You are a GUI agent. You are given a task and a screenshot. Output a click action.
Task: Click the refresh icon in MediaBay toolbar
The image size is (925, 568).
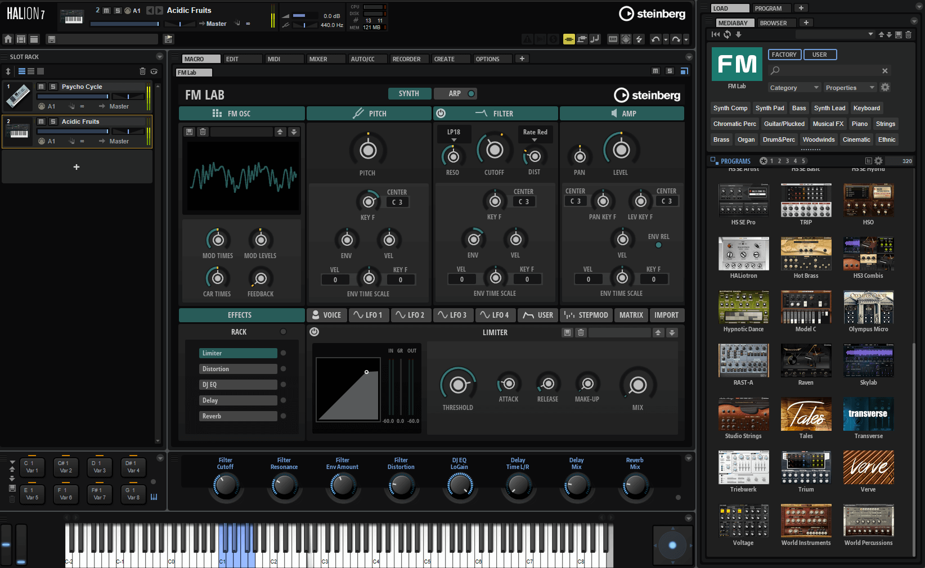(x=727, y=35)
